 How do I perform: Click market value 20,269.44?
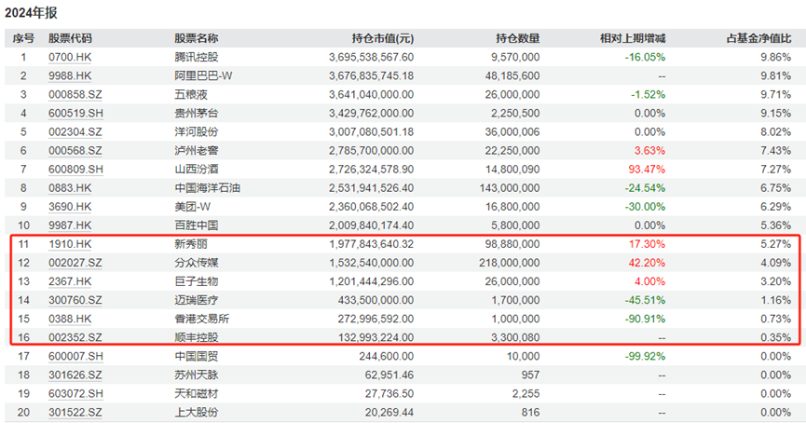pos(389,412)
